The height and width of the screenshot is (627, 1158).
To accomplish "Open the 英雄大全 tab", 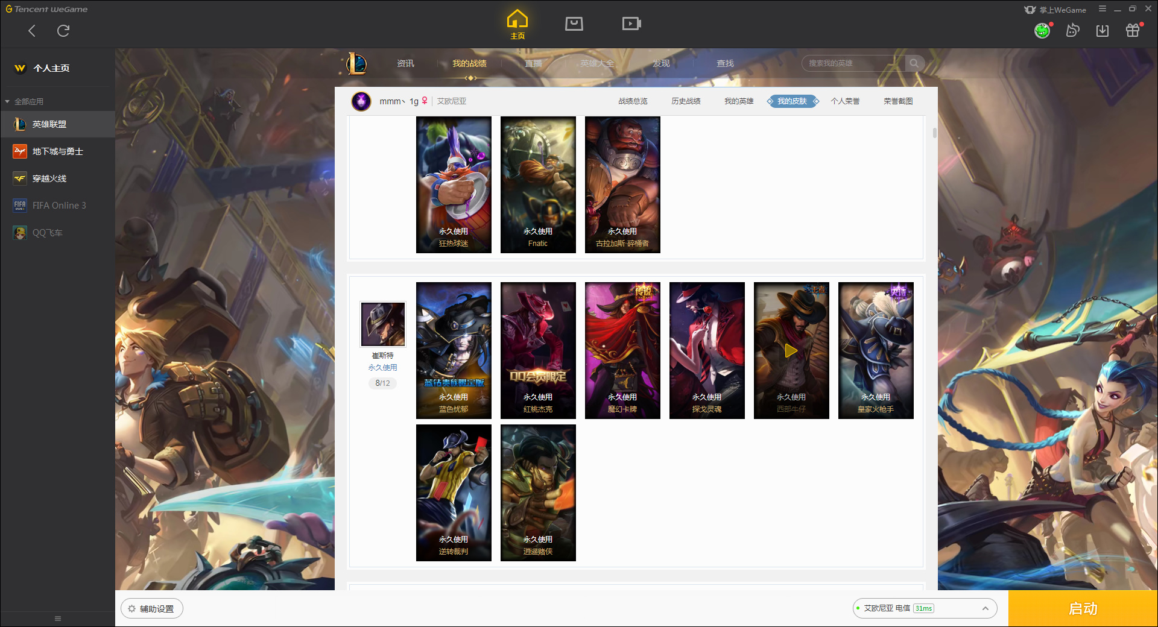I will (597, 63).
